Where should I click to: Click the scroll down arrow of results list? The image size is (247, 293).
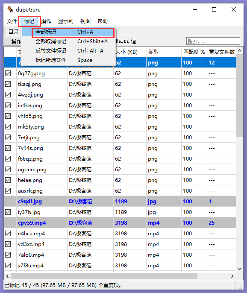(239, 269)
